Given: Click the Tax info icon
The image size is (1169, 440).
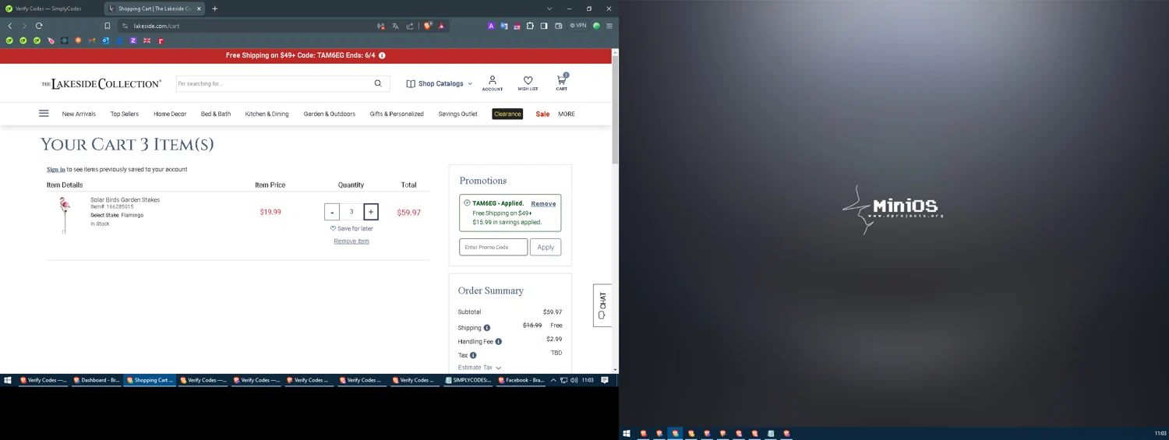Looking at the screenshot, I should 473,355.
